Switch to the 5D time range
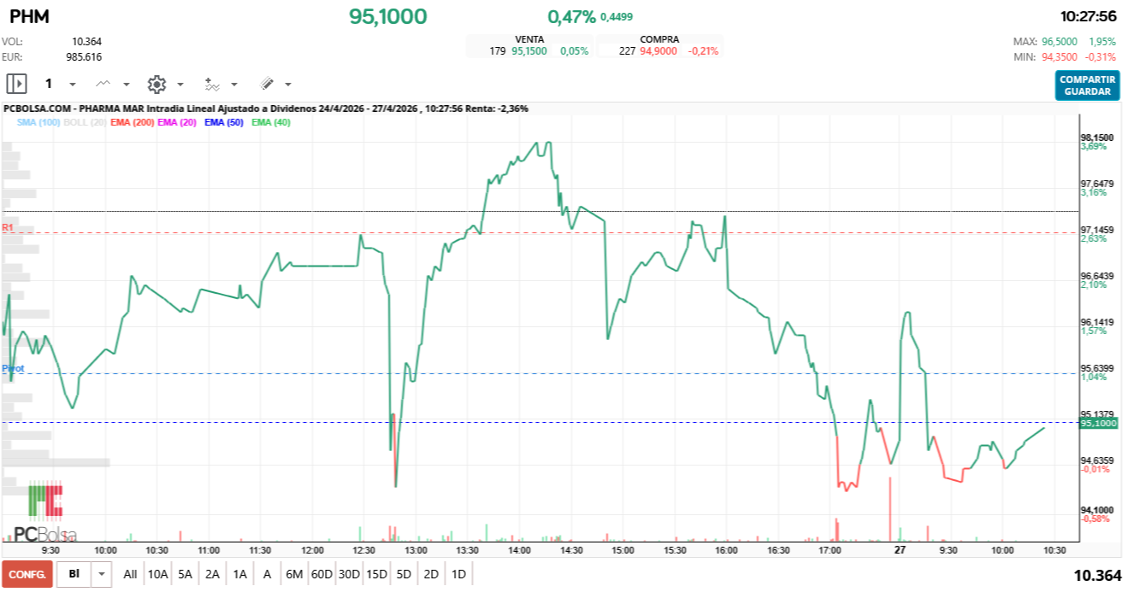Viewport: 1133px width, 592px height. pos(404,574)
